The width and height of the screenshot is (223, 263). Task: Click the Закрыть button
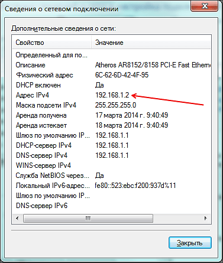(190, 243)
